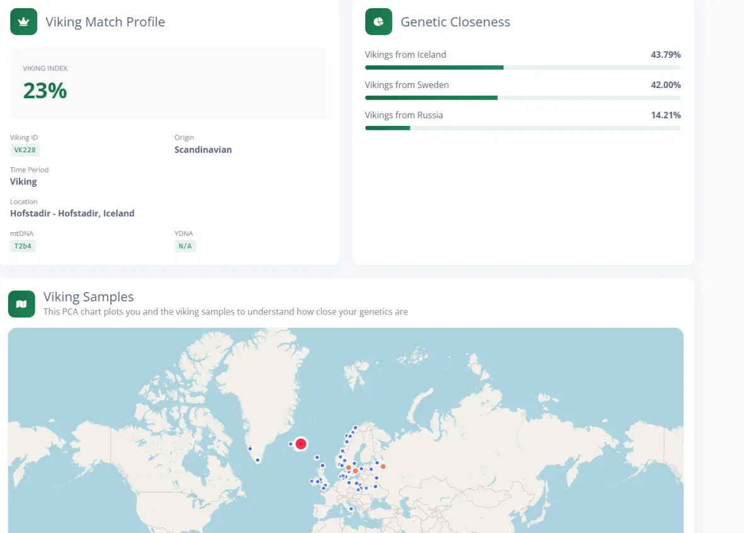744x533 pixels.
Task: Click the crown icon beside Viking Match Profile
Action: click(x=23, y=22)
